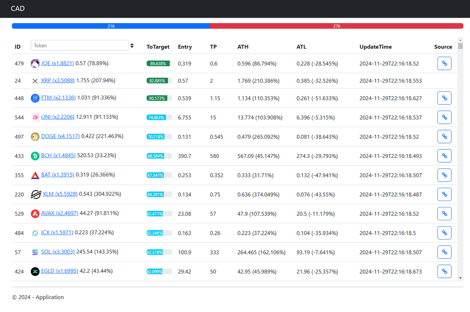Click the Source column header
Image resolution: width=470 pixels, height=312 pixels.
coord(443,47)
